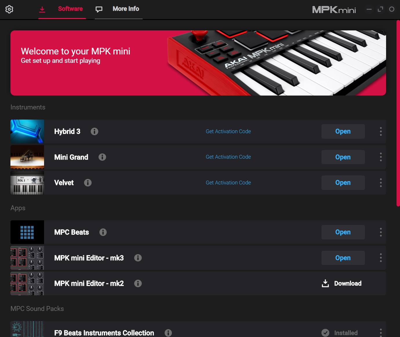This screenshot has width=400, height=337.
Task: Get Activation Code for Hybrid 3
Action: (228, 131)
